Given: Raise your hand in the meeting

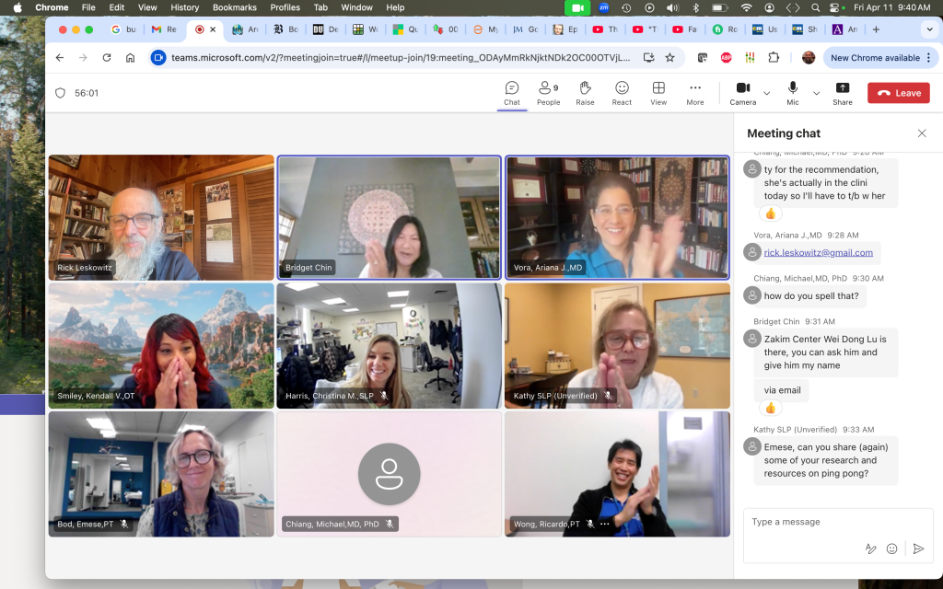Looking at the screenshot, I should [585, 92].
